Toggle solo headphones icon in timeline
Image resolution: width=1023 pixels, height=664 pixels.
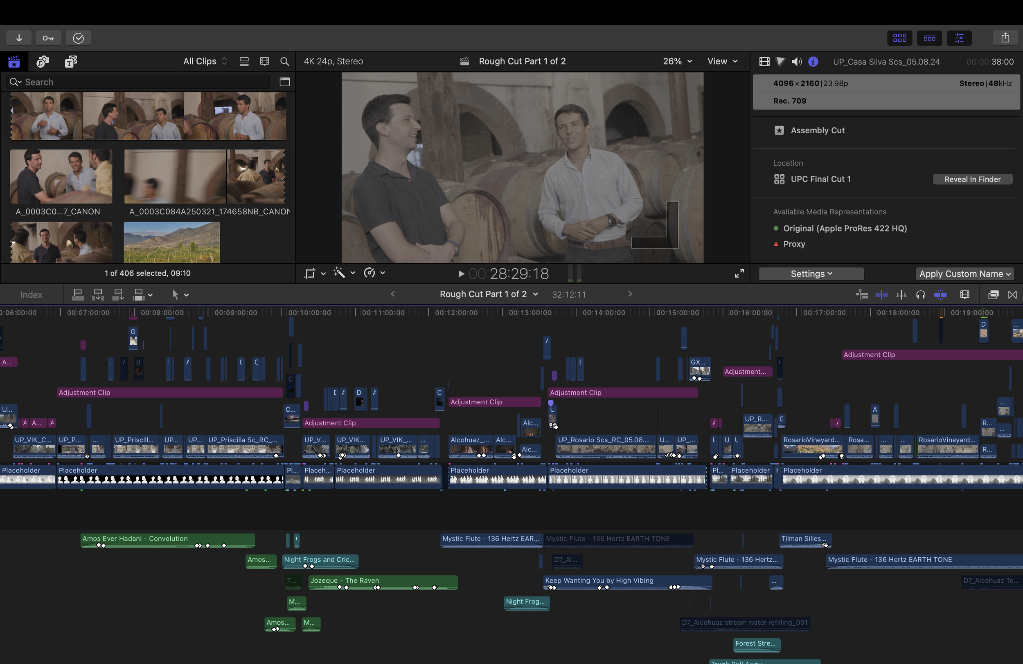[920, 295]
